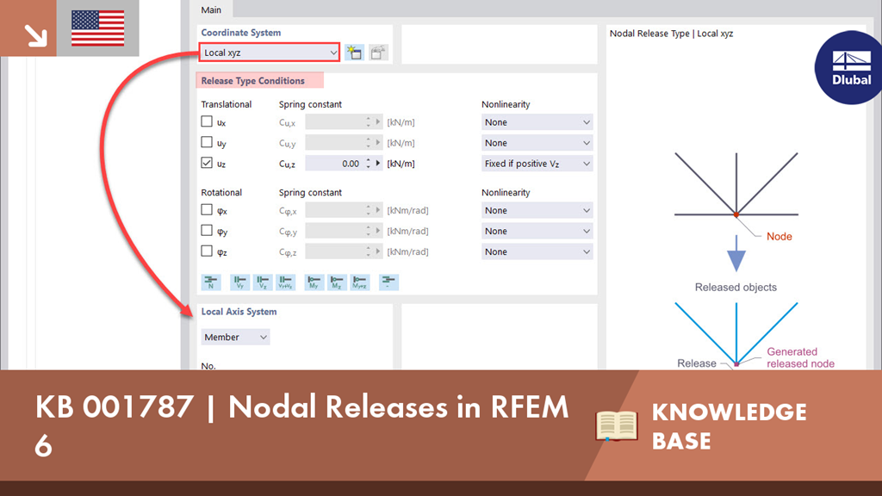
Task: Click the Knowledge Base book icon
Action: [x=617, y=425]
